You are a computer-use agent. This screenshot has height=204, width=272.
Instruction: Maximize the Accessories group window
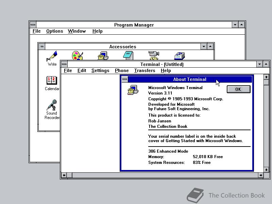(x=210, y=47)
